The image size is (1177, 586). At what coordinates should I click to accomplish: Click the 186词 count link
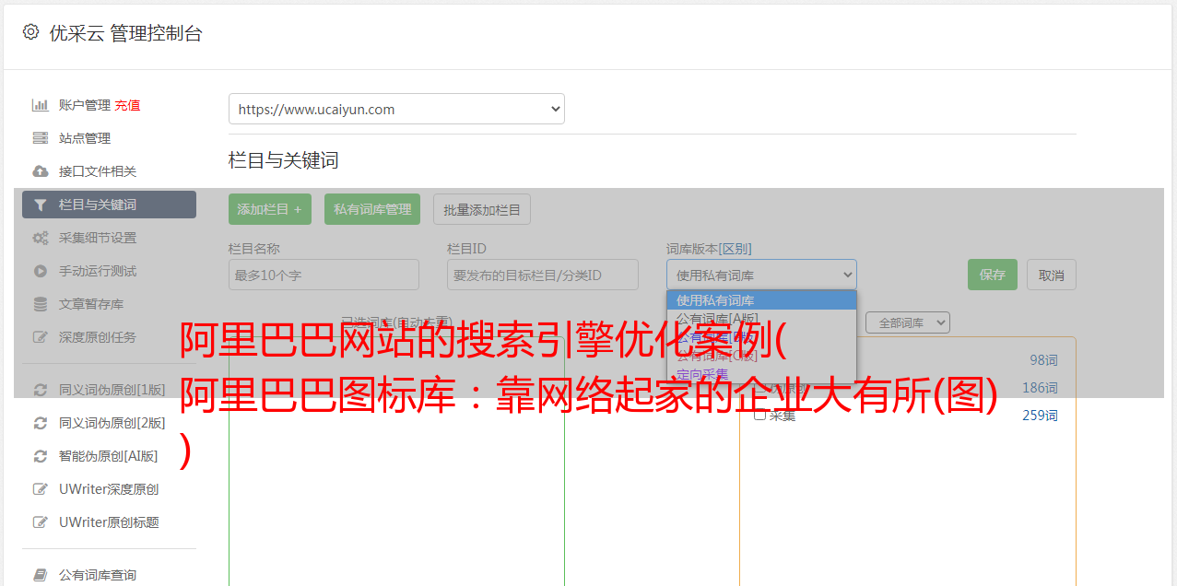point(1040,388)
